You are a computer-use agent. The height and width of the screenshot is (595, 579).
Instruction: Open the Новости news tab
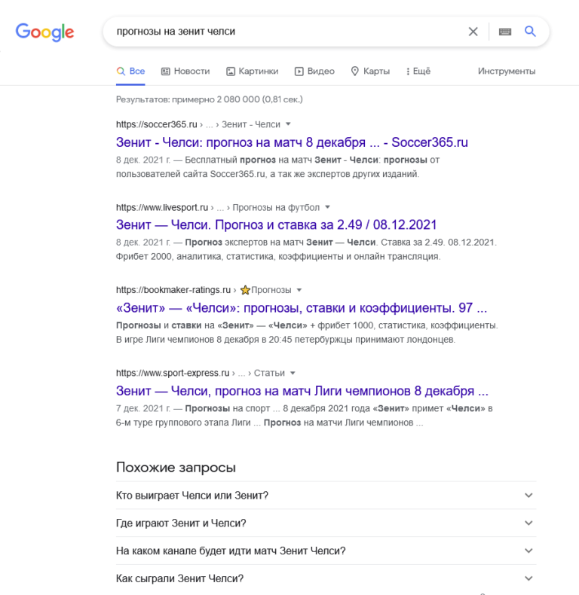tap(185, 71)
